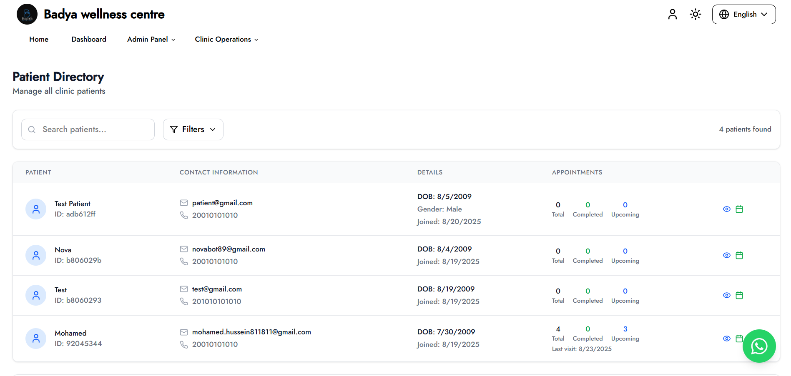Image resolution: width=791 pixels, height=376 pixels.
Task: Click the phone icon in Mohamed row
Action: [184, 345]
